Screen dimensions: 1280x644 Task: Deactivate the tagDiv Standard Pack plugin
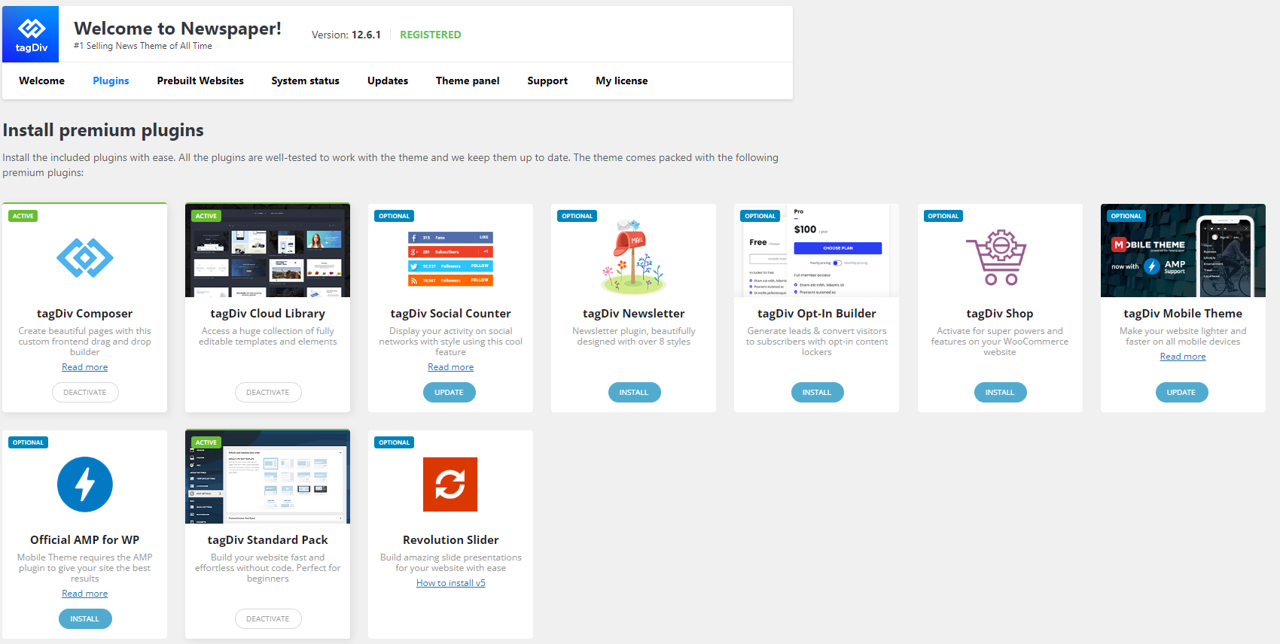tap(268, 618)
